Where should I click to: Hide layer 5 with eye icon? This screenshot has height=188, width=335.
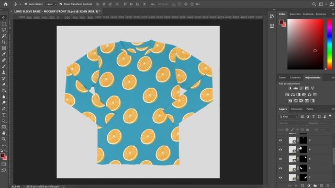(x=281, y=159)
